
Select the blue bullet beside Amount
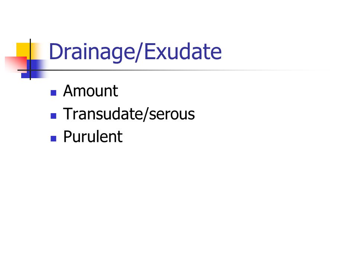pyautogui.click(x=54, y=93)
